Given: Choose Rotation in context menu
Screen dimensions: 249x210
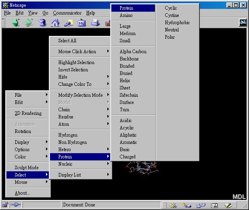Looking at the screenshot, I should [27, 131].
